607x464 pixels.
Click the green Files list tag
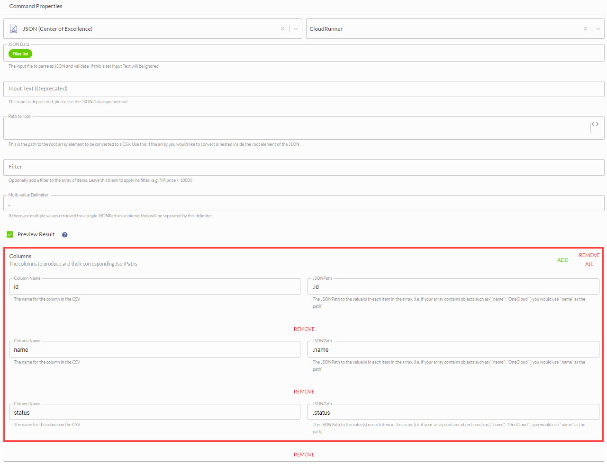20,54
